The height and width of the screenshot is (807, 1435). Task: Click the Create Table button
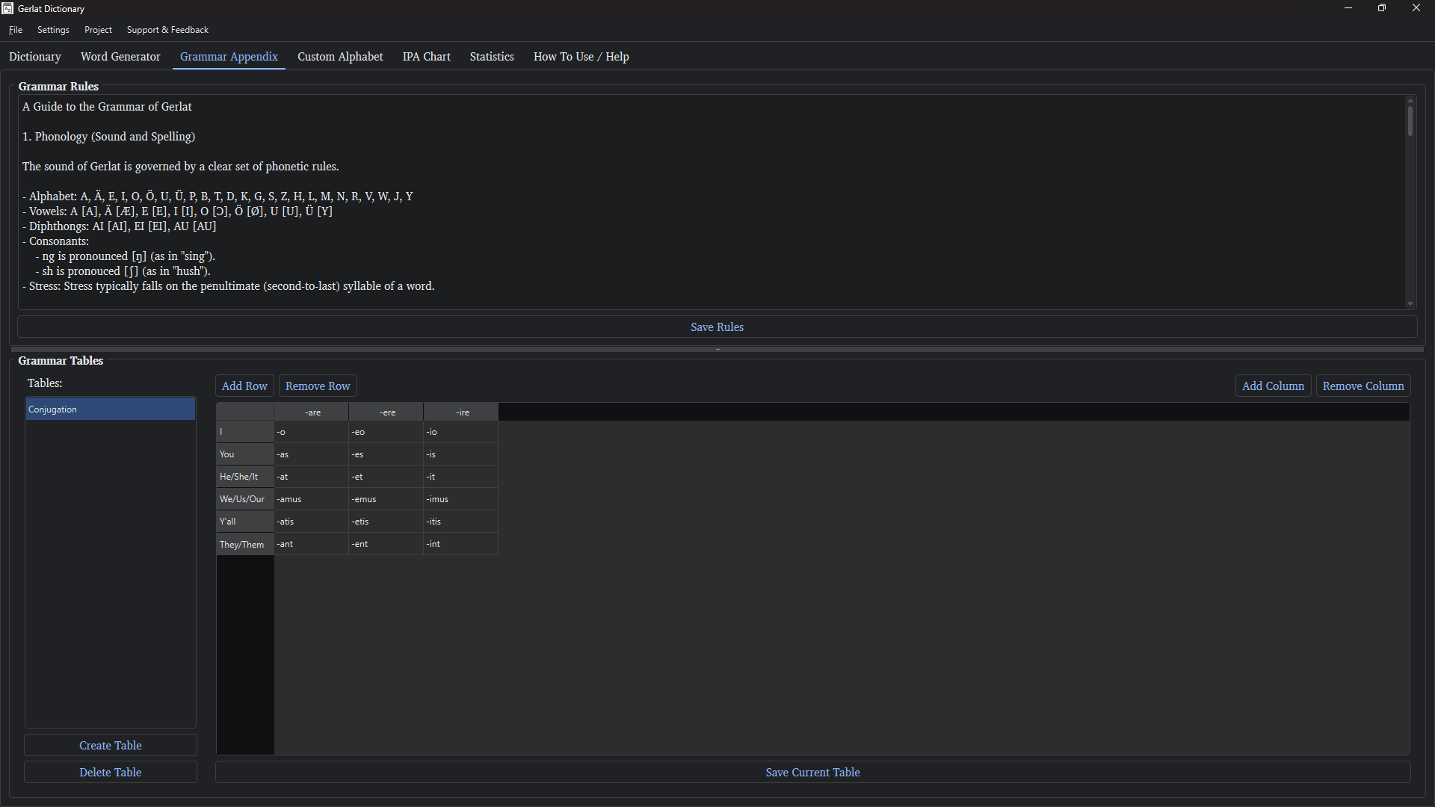pyautogui.click(x=111, y=746)
